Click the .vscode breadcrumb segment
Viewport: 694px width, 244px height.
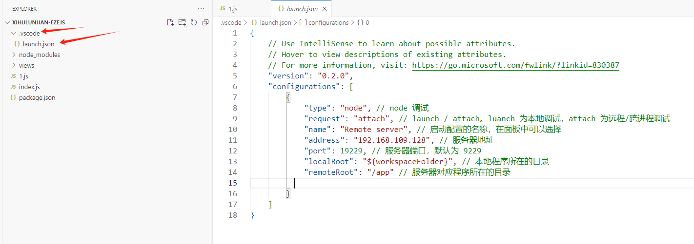click(x=230, y=22)
